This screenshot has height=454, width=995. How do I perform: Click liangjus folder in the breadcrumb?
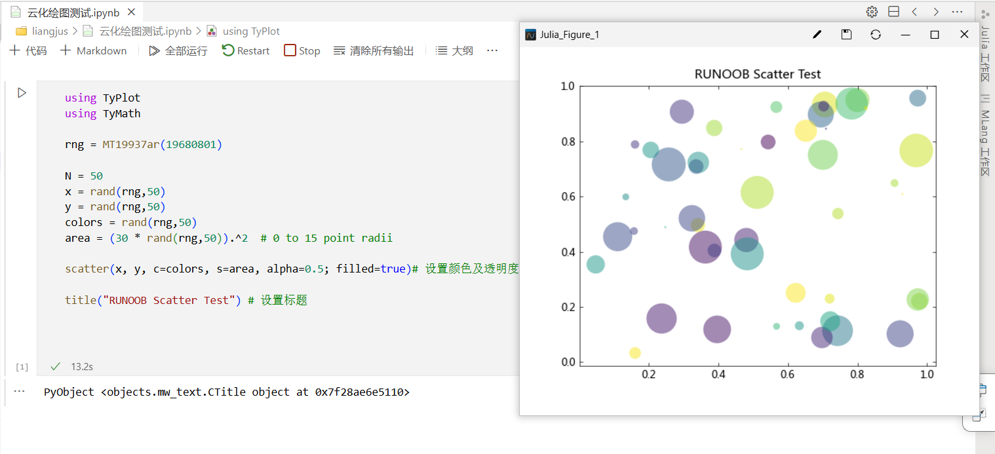point(43,31)
